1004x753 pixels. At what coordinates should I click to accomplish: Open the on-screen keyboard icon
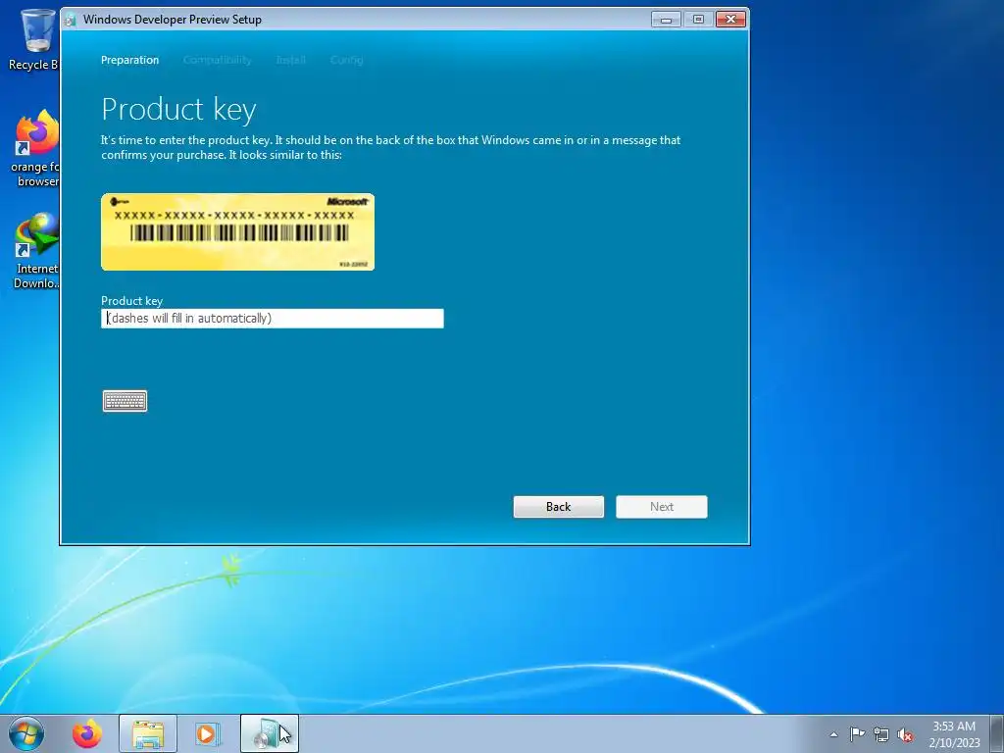(x=125, y=401)
